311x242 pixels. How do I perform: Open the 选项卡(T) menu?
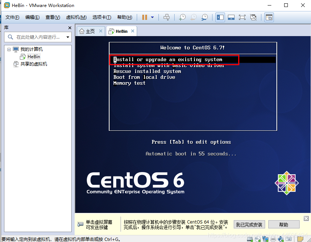[x=102, y=17]
